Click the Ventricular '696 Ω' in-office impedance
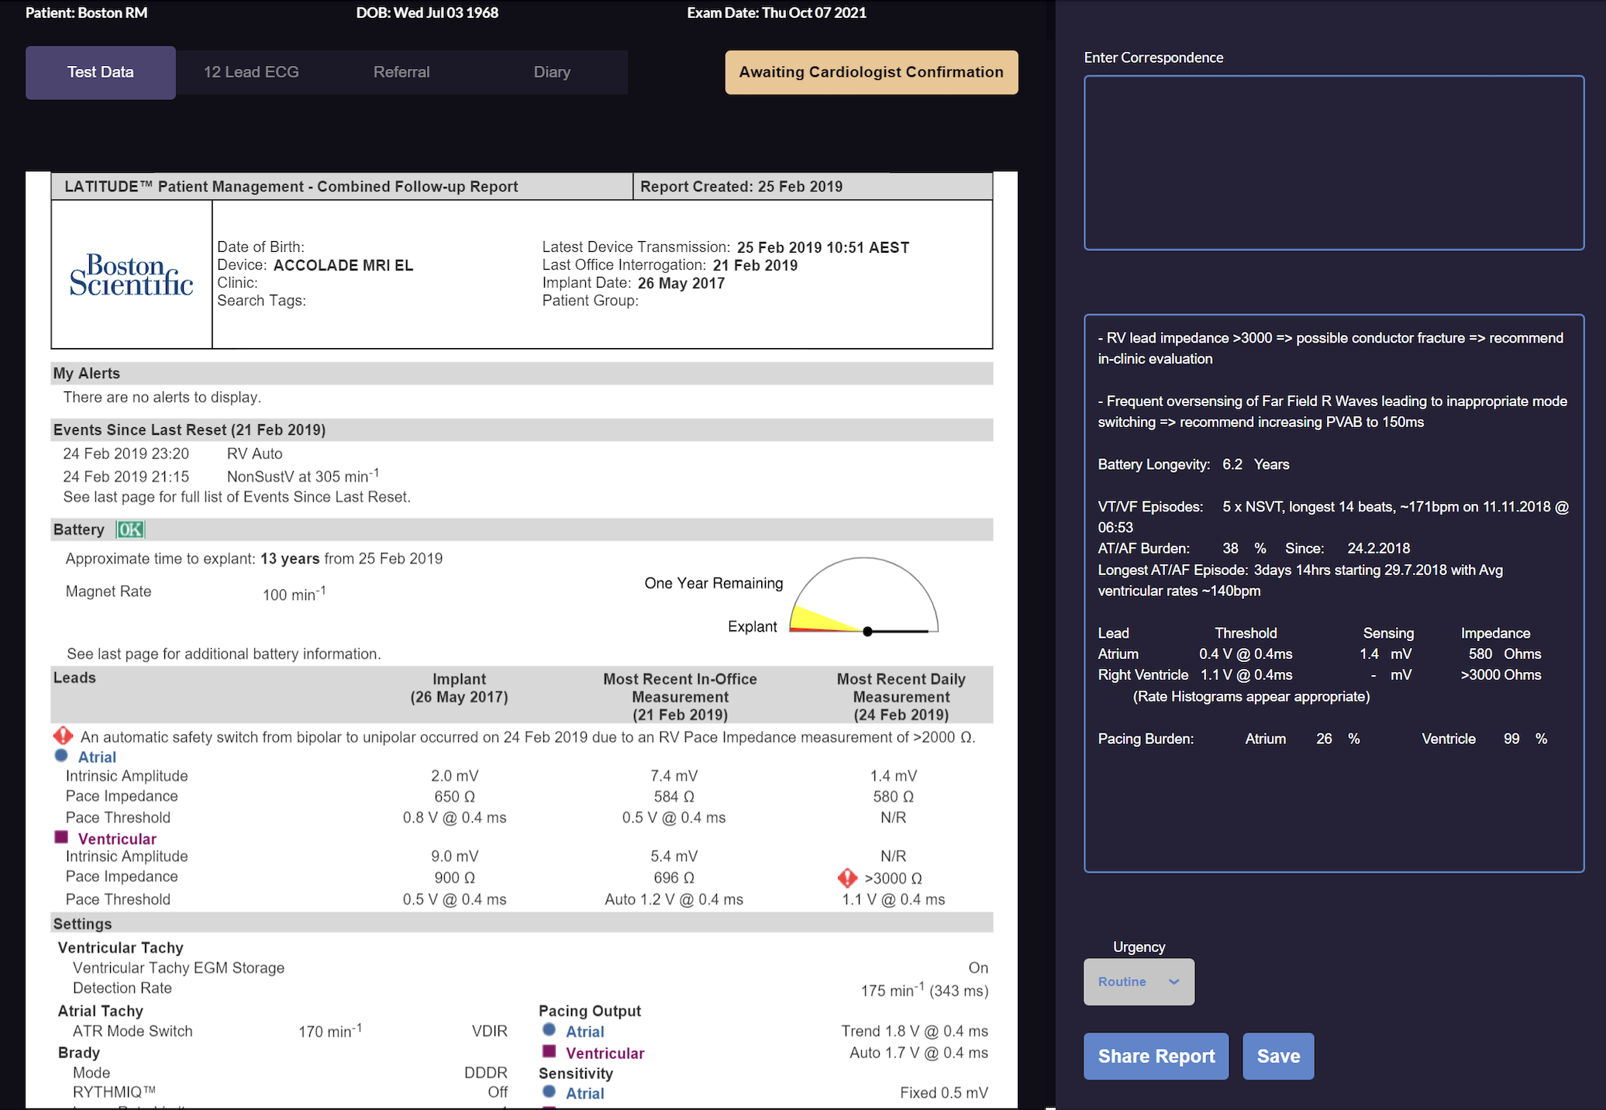 tap(674, 877)
